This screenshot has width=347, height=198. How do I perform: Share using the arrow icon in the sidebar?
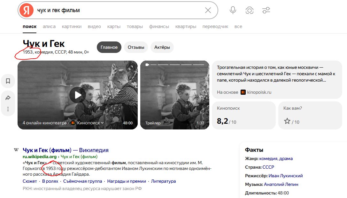pos(8,98)
